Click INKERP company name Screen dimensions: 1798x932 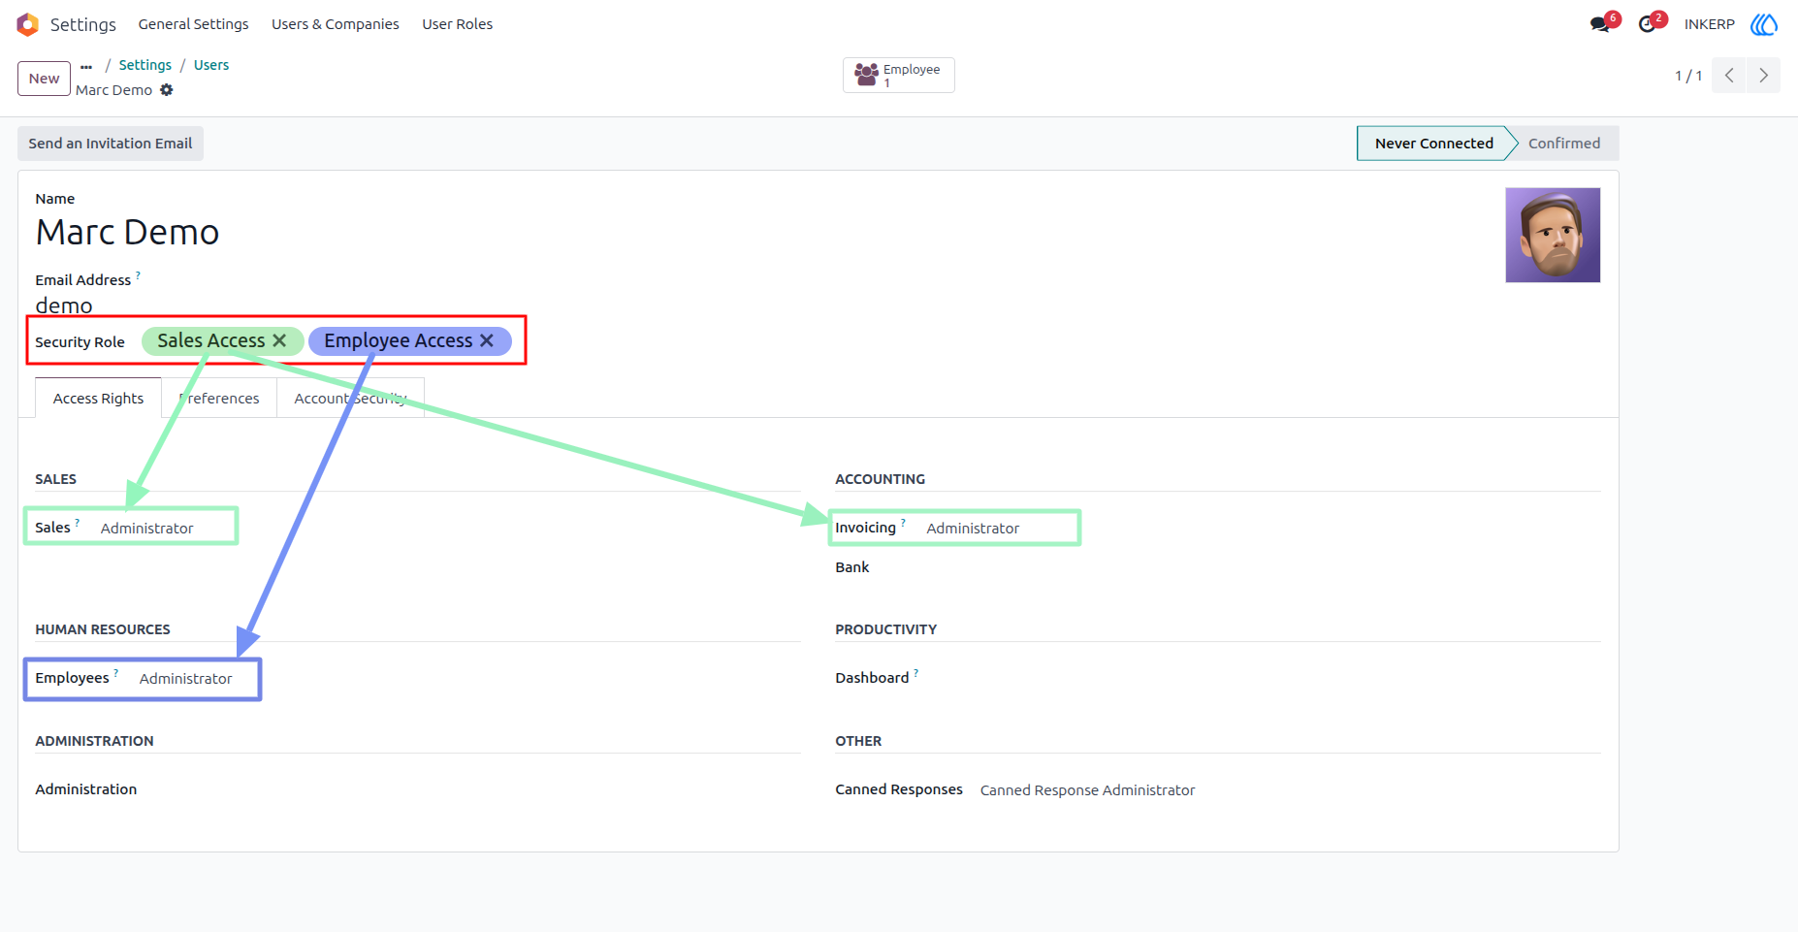click(x=1709, y=24)
